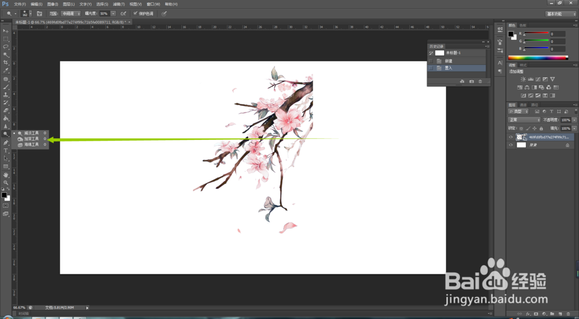The width and height of the screenshot is (579, 319).
Task: Lock layer position icon
Action: tap(534, 129)
